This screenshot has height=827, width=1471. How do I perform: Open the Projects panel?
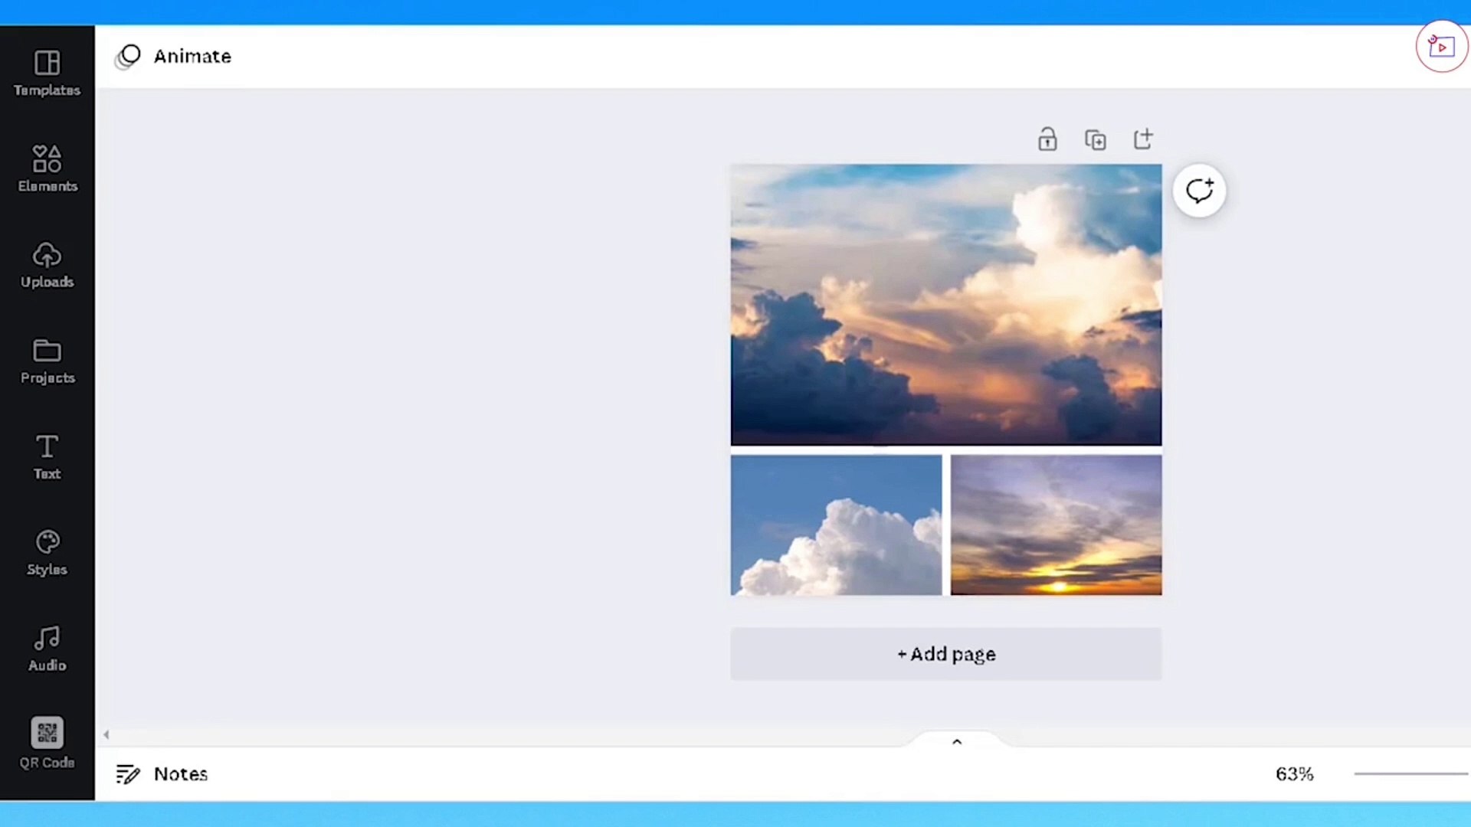(x=47, y=360)
